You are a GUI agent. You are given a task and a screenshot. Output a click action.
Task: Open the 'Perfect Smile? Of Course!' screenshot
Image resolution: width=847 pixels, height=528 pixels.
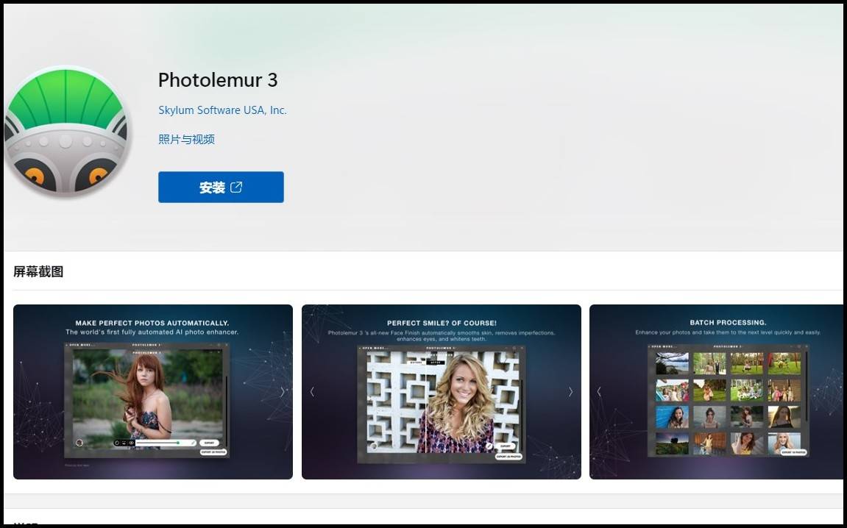pos(442,392)
